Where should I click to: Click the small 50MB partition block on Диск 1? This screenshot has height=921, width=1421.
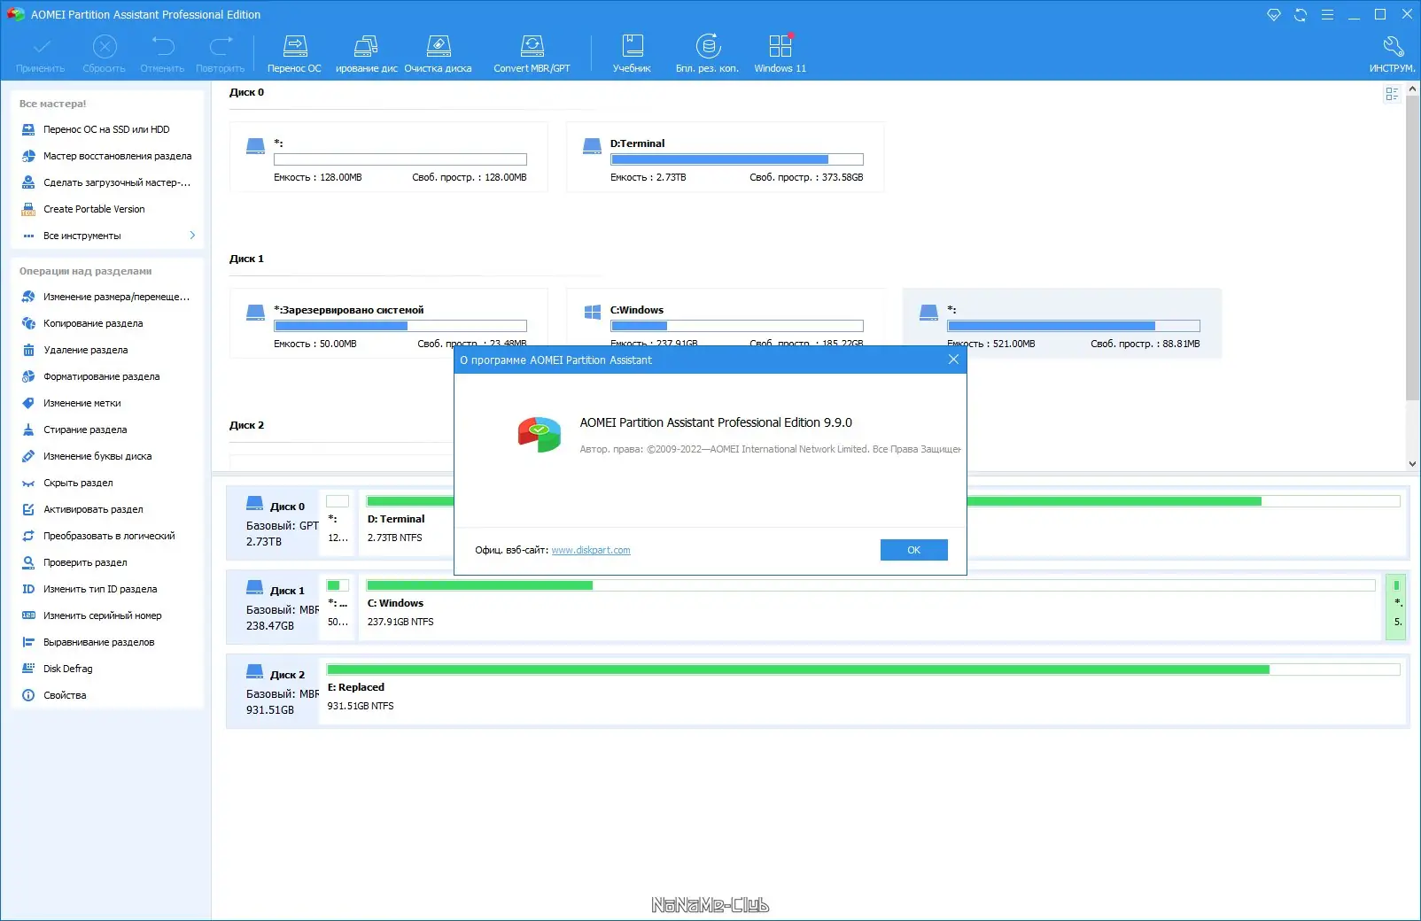[338, 606]
